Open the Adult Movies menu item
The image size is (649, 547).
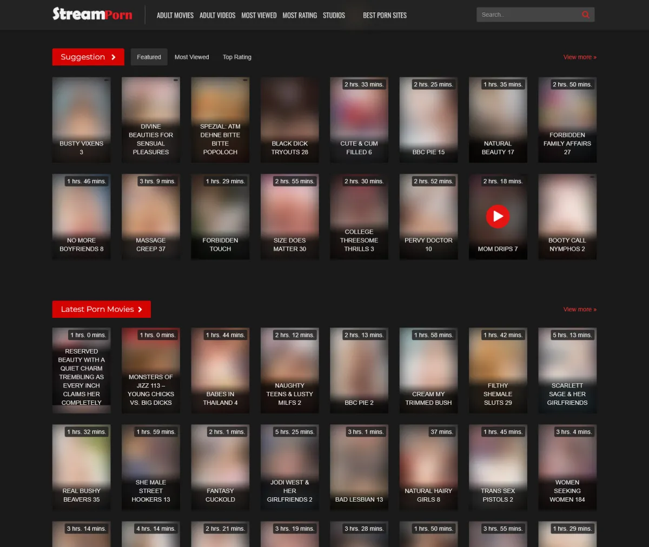coord(175,15)
